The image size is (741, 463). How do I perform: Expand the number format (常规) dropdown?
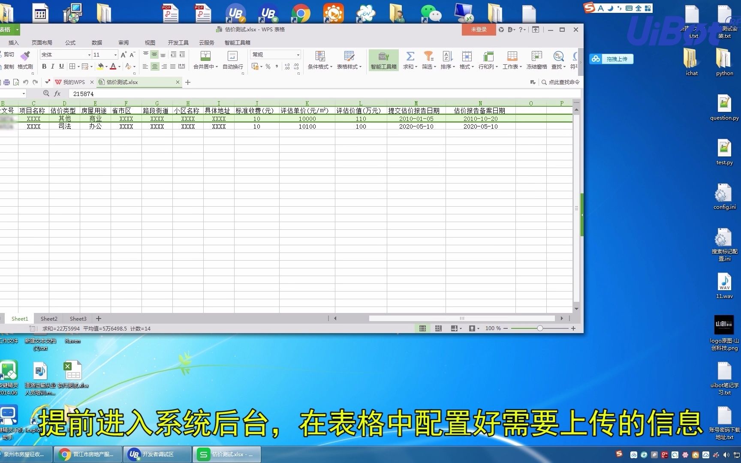(298, 54)
